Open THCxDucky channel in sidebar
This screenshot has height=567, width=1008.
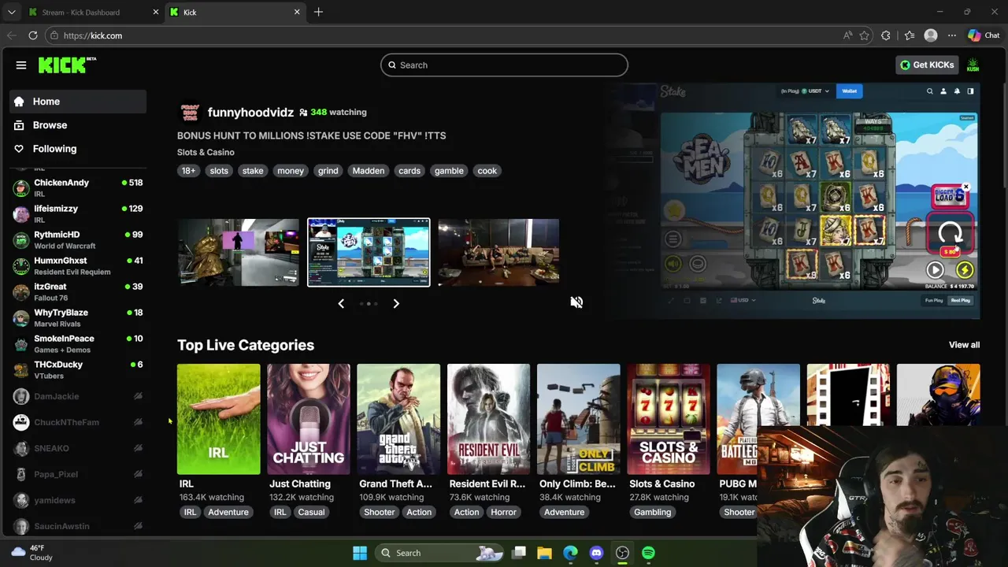point(77,370)
